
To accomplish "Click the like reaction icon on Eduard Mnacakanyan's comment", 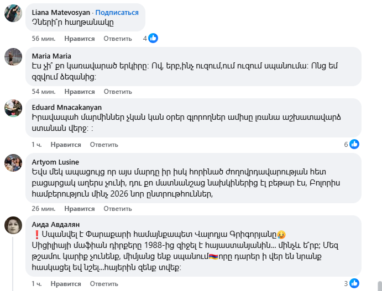I will 354,144.
